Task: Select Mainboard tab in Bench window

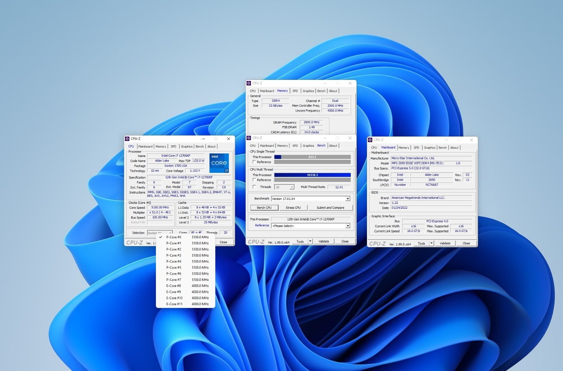Action: (267, 146)
